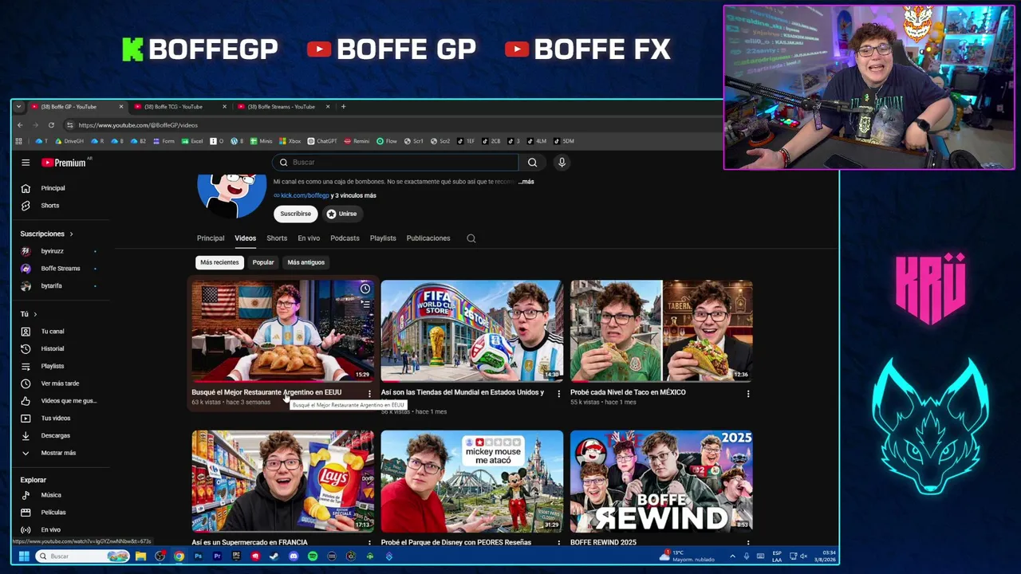Open the BOFFE REWIND 2025 thumbnail

(661, 482)
